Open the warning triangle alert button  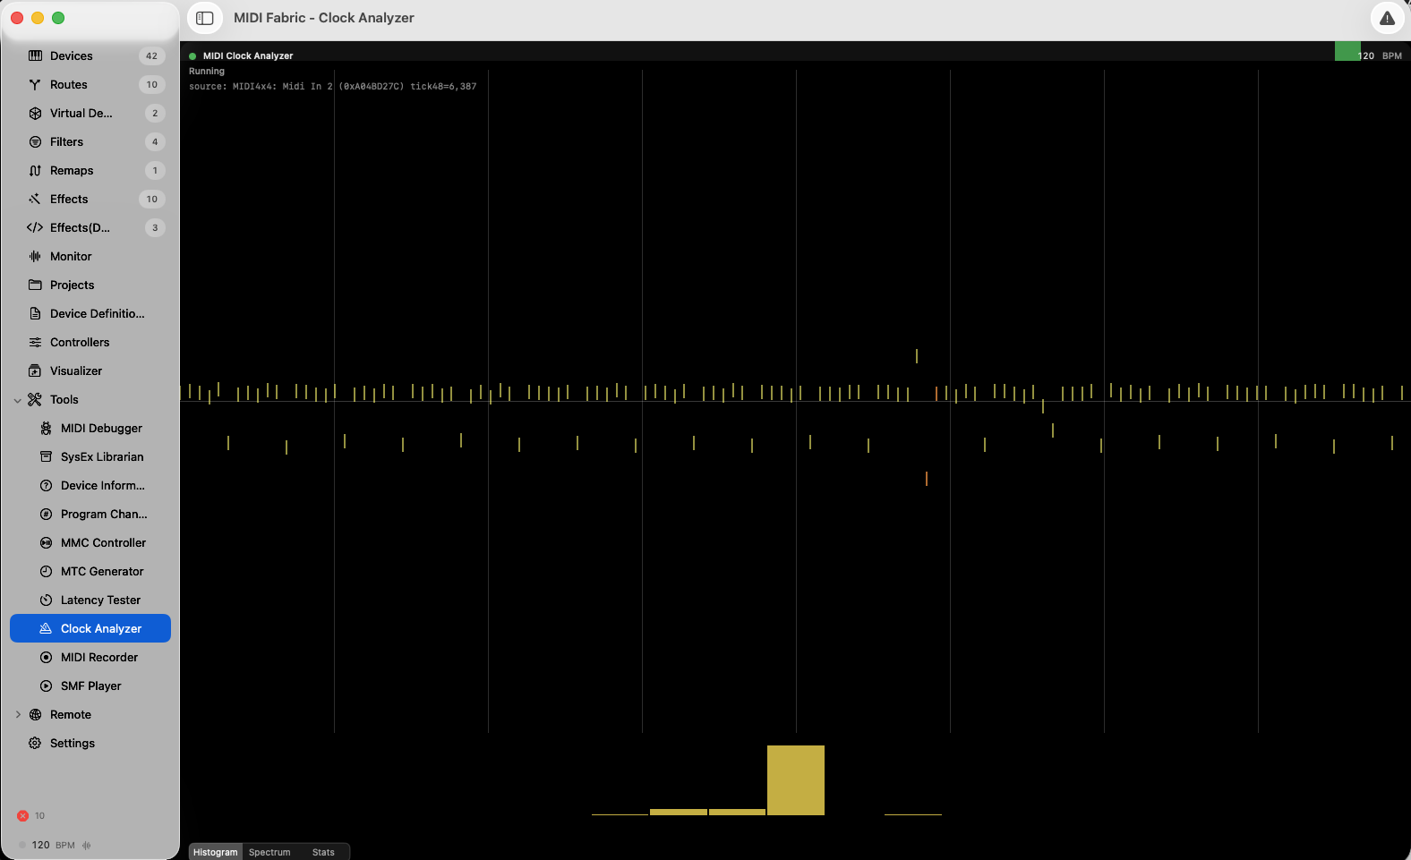[1387, 18]
